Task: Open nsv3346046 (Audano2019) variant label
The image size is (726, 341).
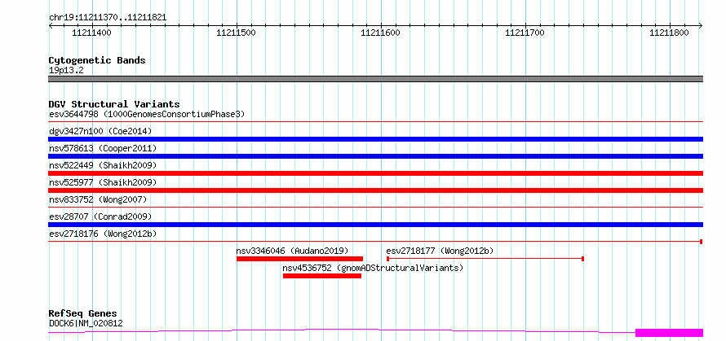Action: tap(292, 251)
